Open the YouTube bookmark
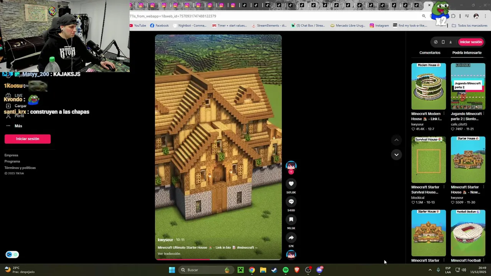491x276 pixels. [x=138, y=26]
